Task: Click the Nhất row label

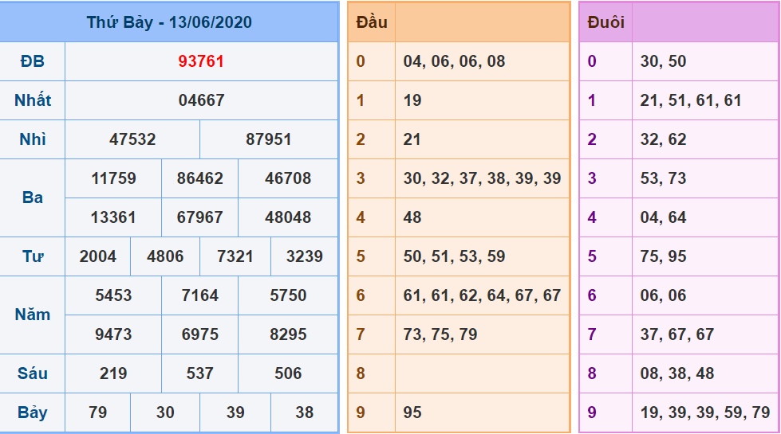Action: point(33,100)
